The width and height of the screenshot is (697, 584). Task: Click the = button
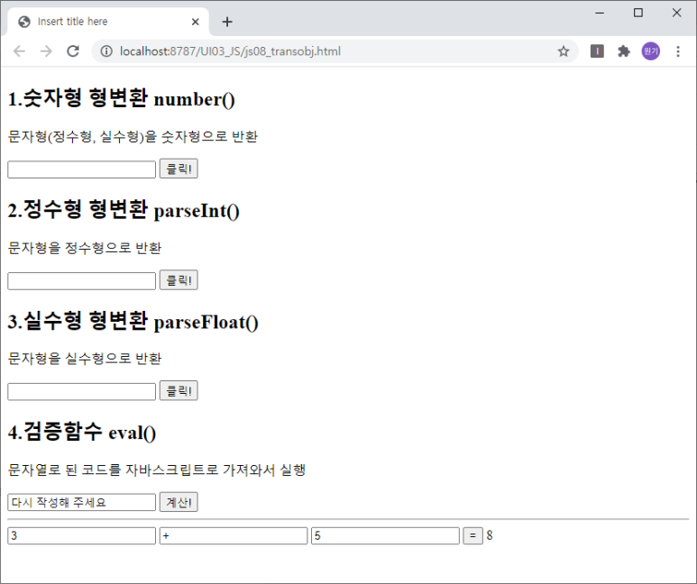point(473,535)
